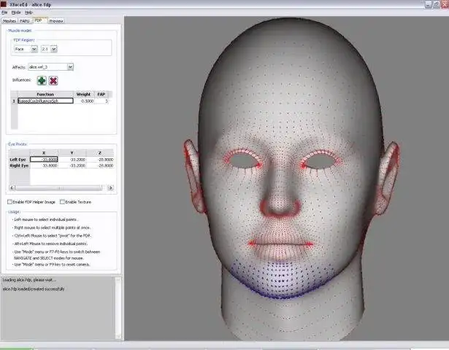449x350 pixels.
Task: Enable FDP Helper Image checkbox
Action: coord(9,201)
